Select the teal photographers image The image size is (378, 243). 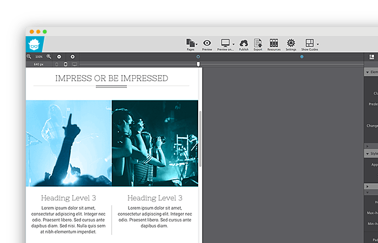[155, 144]
